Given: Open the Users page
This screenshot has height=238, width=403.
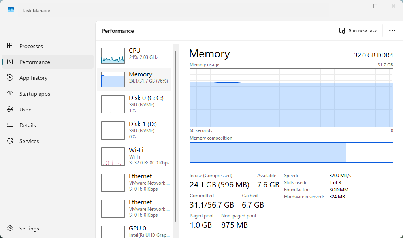Looking at the screenshot, I should point(26,110).
